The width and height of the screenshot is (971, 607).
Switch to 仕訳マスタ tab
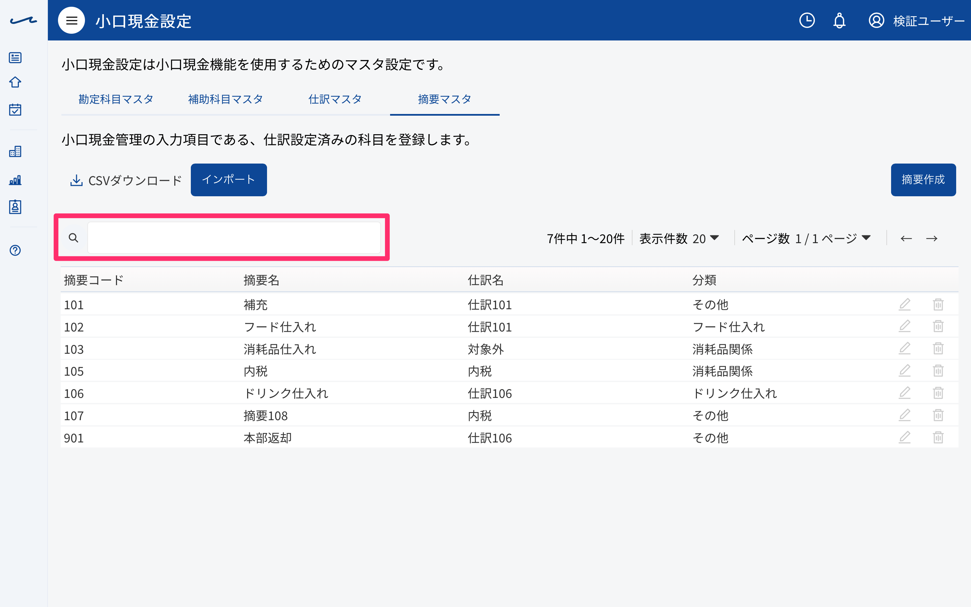(335, 99)
